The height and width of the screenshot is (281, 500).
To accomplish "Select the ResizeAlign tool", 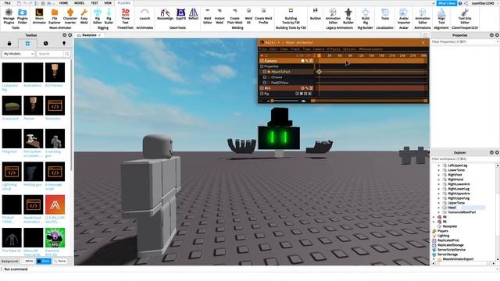I will (x=165, y=15).
